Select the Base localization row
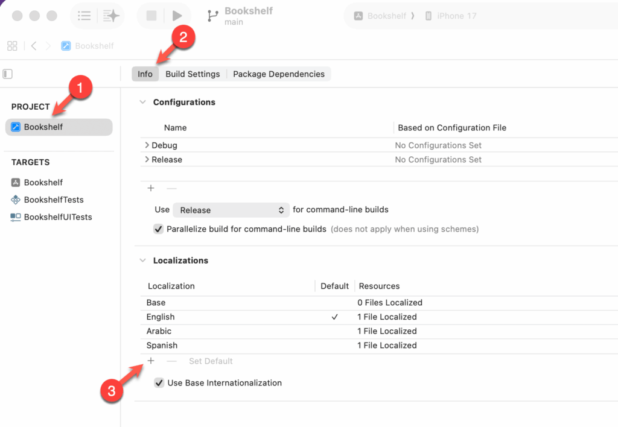Image resolution: width=618 pixels, height=427 pixels. pos(378,303)
